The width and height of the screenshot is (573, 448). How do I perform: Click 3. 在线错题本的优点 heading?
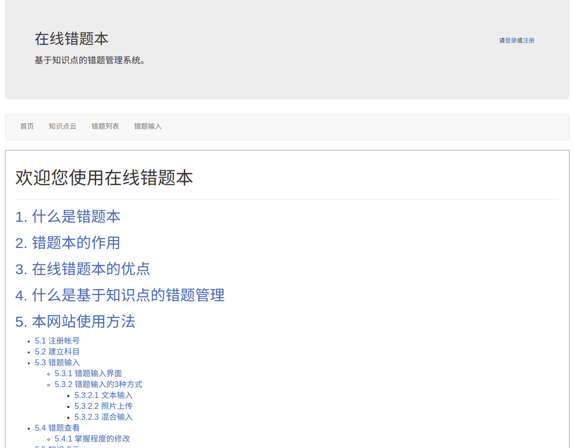83,269
